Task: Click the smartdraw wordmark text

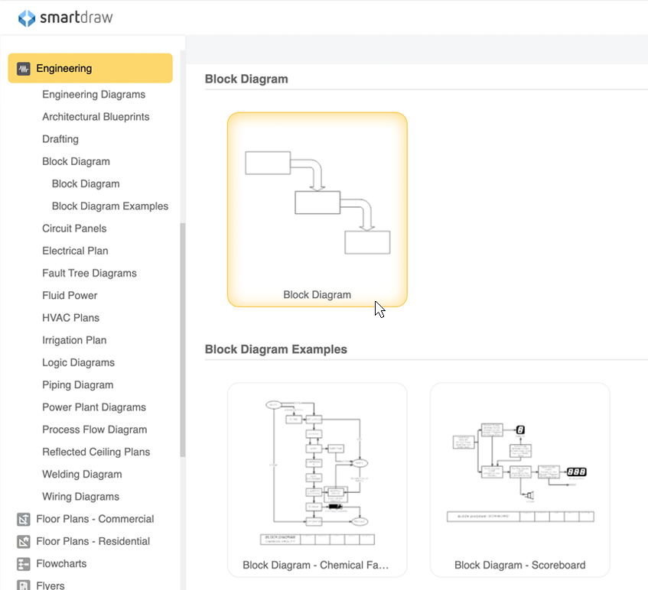Action: click(x=76, y=18)
